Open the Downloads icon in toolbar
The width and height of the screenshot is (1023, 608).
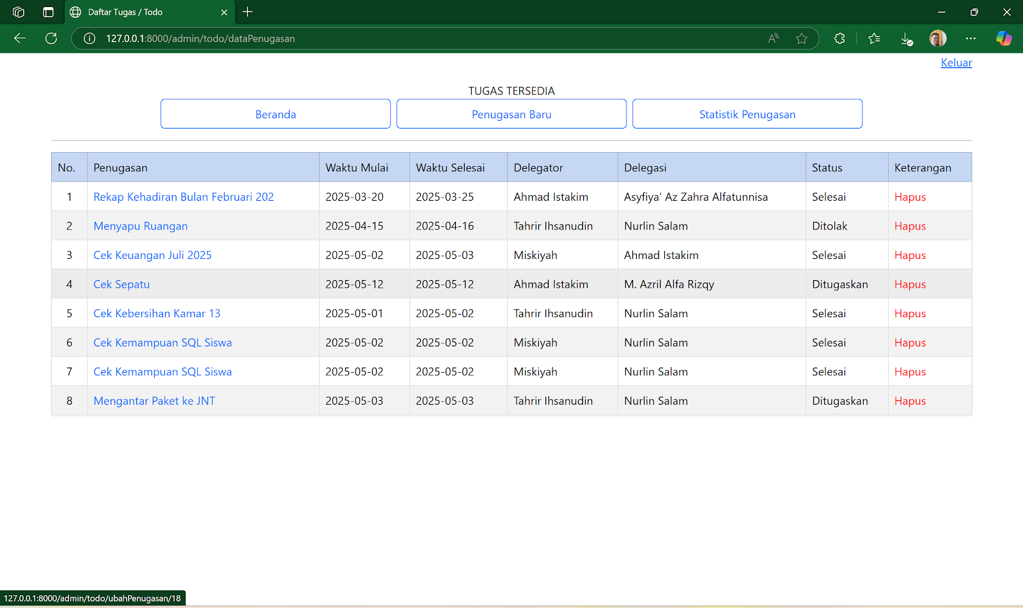click(x=907, y=38)
